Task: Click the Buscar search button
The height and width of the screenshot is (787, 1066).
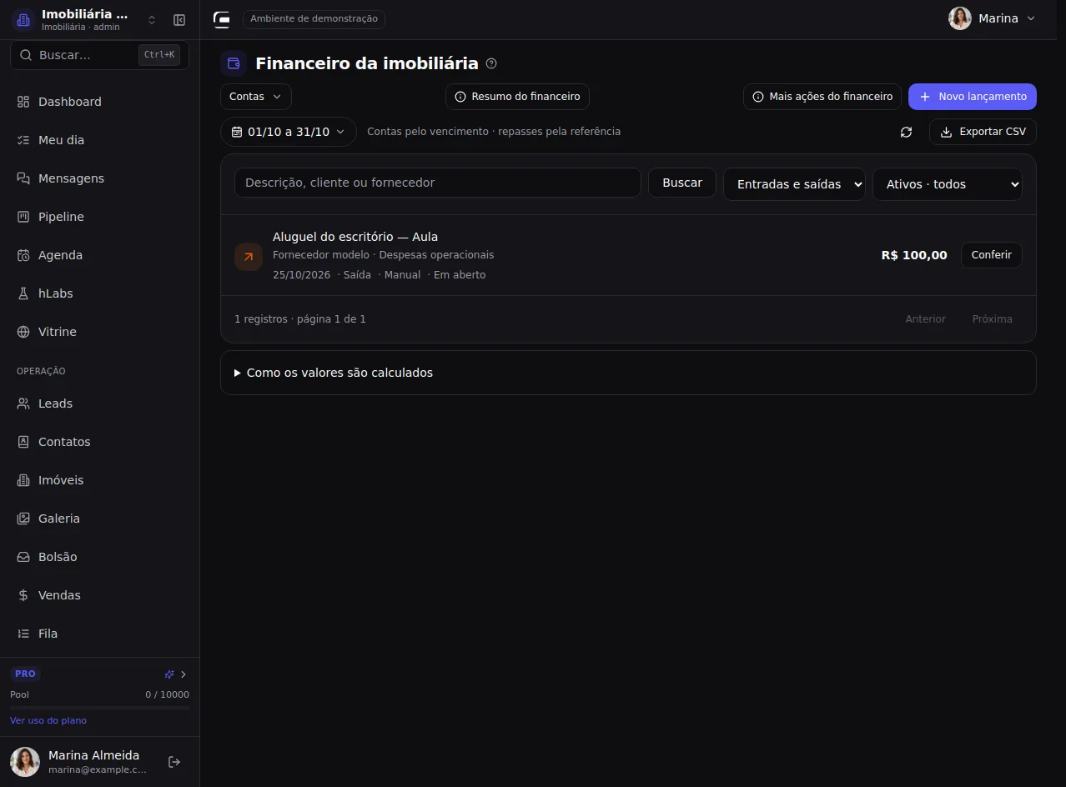Action: click(682, 183)
